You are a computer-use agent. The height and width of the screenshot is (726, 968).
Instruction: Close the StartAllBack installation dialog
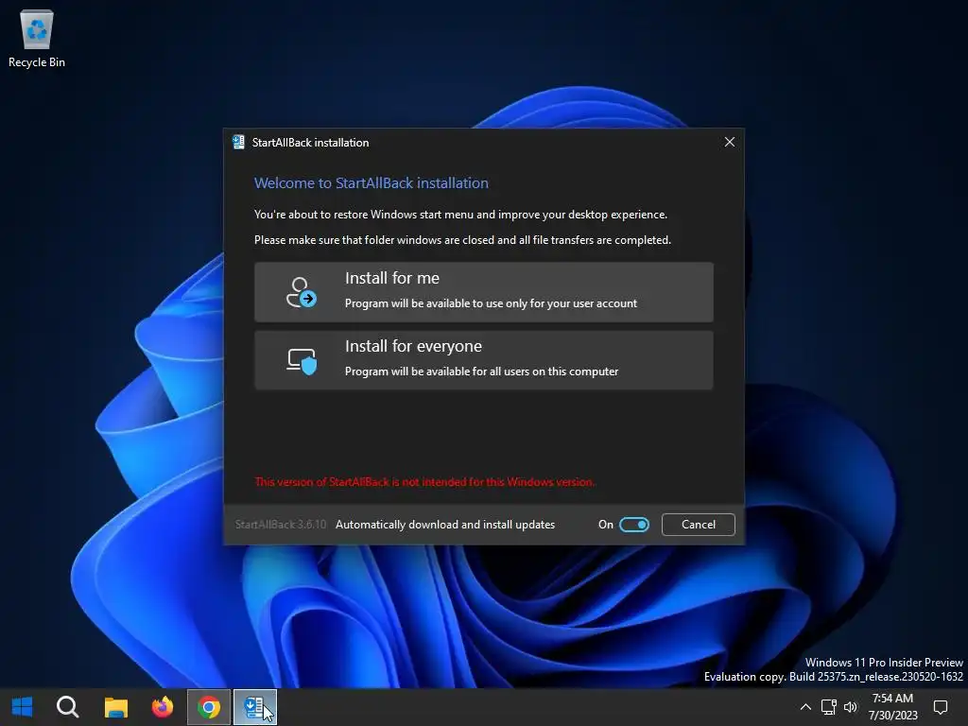click(x=729, y=142)
